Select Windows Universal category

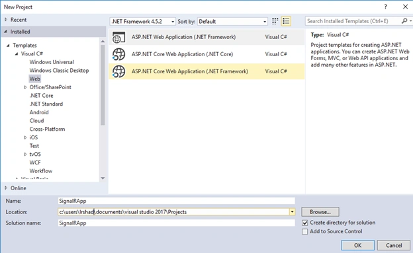point(52,62)
